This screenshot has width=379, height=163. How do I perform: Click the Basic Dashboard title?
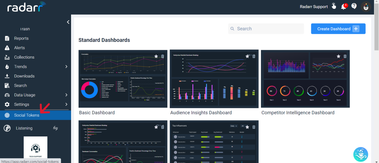pos(97,113)
